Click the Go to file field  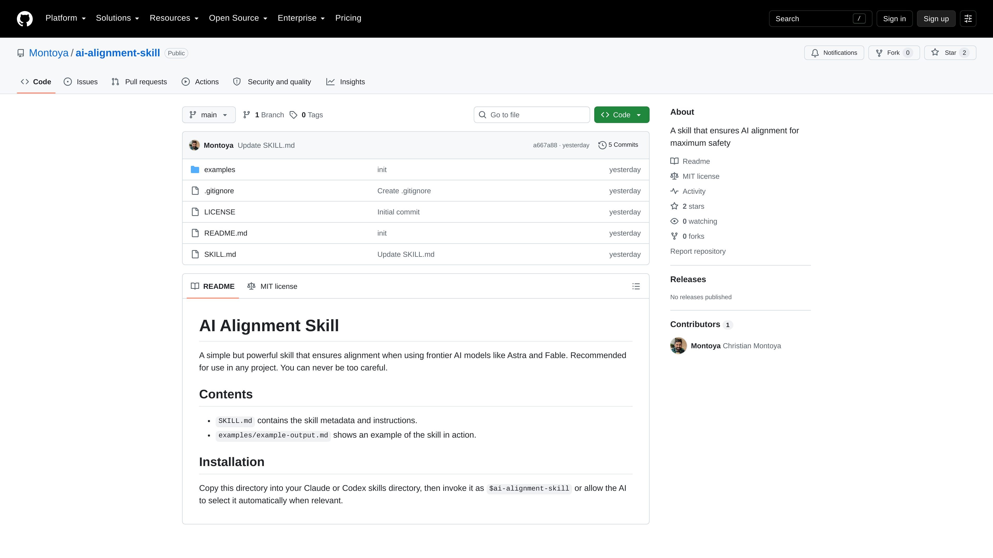pos(532,115)
